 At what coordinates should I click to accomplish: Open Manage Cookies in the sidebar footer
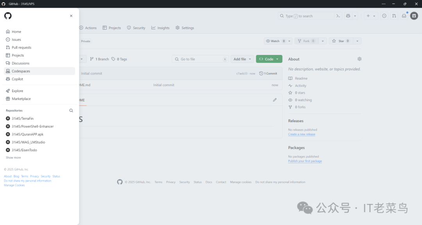[x=14, y=185]
